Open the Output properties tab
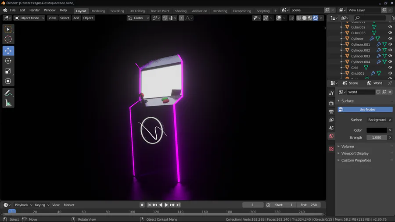This screenshot has height=222, width=395. [331, 111]
